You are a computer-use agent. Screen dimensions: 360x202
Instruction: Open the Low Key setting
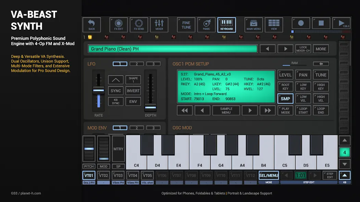coord(303,87)
